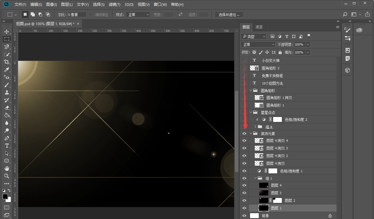Hide the 装饰元素 group
The height and width of the screenshot is (219, 374).
pos(244,134)
